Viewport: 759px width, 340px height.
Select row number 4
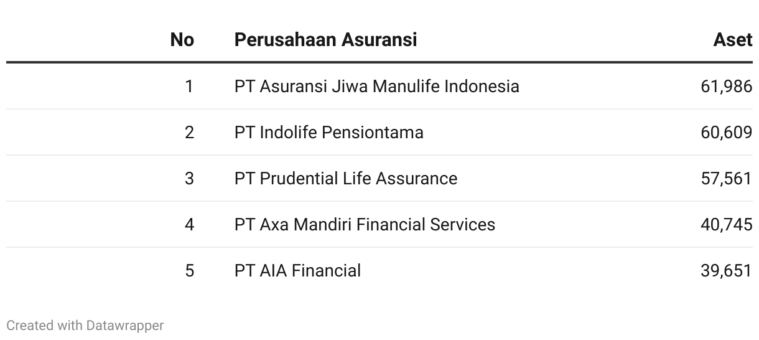(189, 224)
